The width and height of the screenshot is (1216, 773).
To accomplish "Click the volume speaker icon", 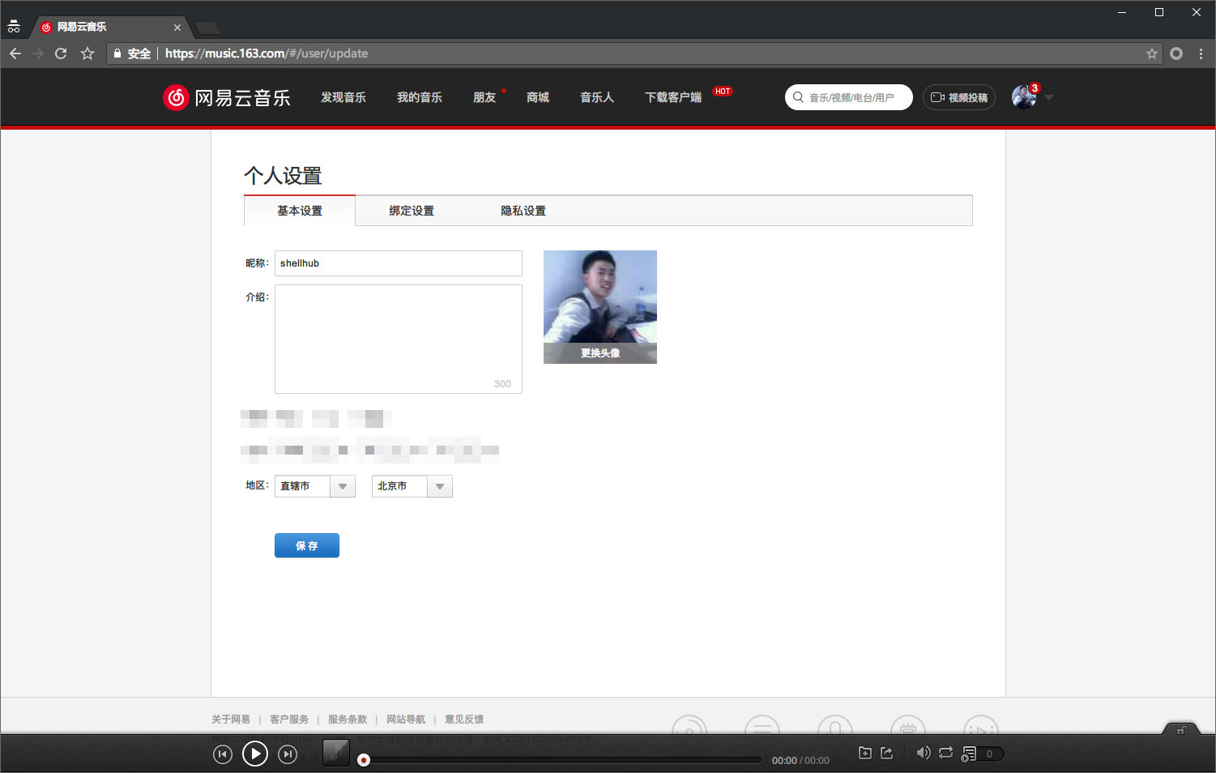I will tap(924, 754).
